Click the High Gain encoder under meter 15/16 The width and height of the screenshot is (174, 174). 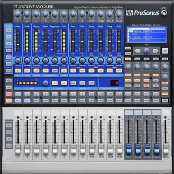click(119, 60)
